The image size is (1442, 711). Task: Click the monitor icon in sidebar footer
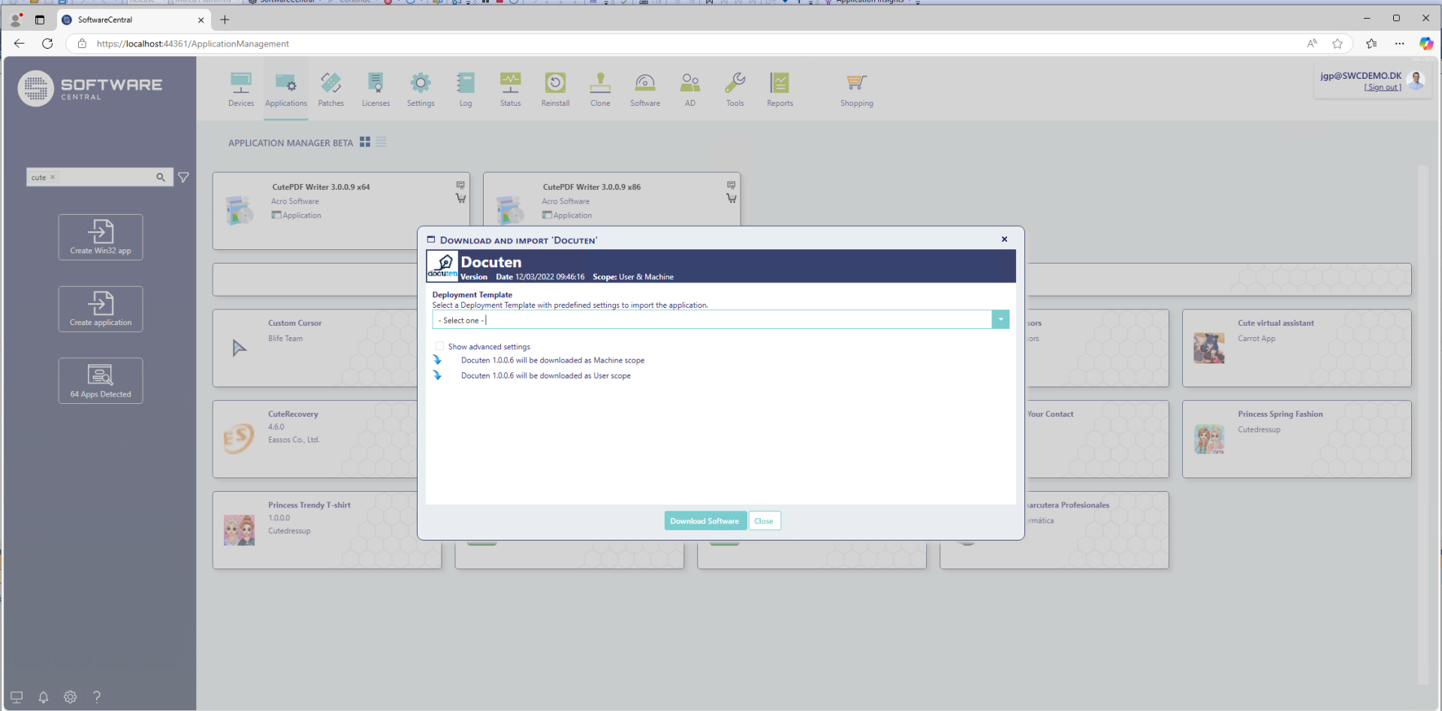click(x=17, y=697)
